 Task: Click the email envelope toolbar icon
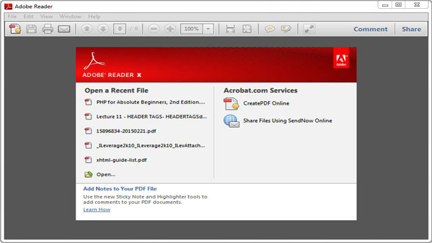[64, 29]
